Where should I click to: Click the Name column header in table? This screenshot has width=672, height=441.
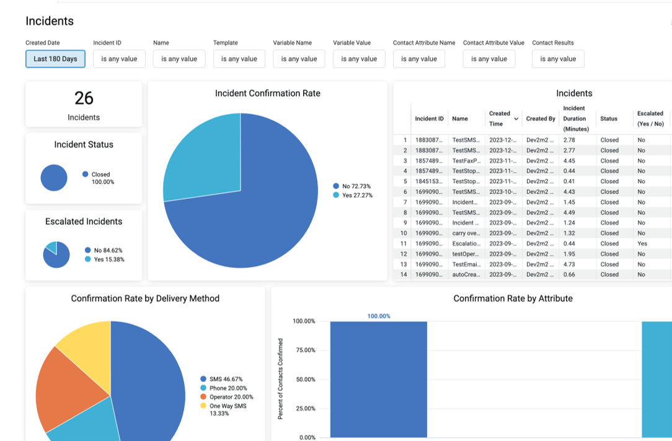[460, 119]
